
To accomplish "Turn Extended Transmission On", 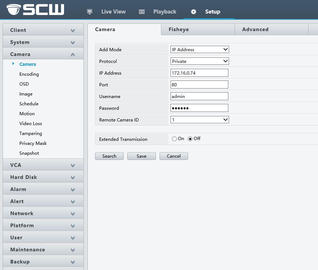I will coord(174,139).
